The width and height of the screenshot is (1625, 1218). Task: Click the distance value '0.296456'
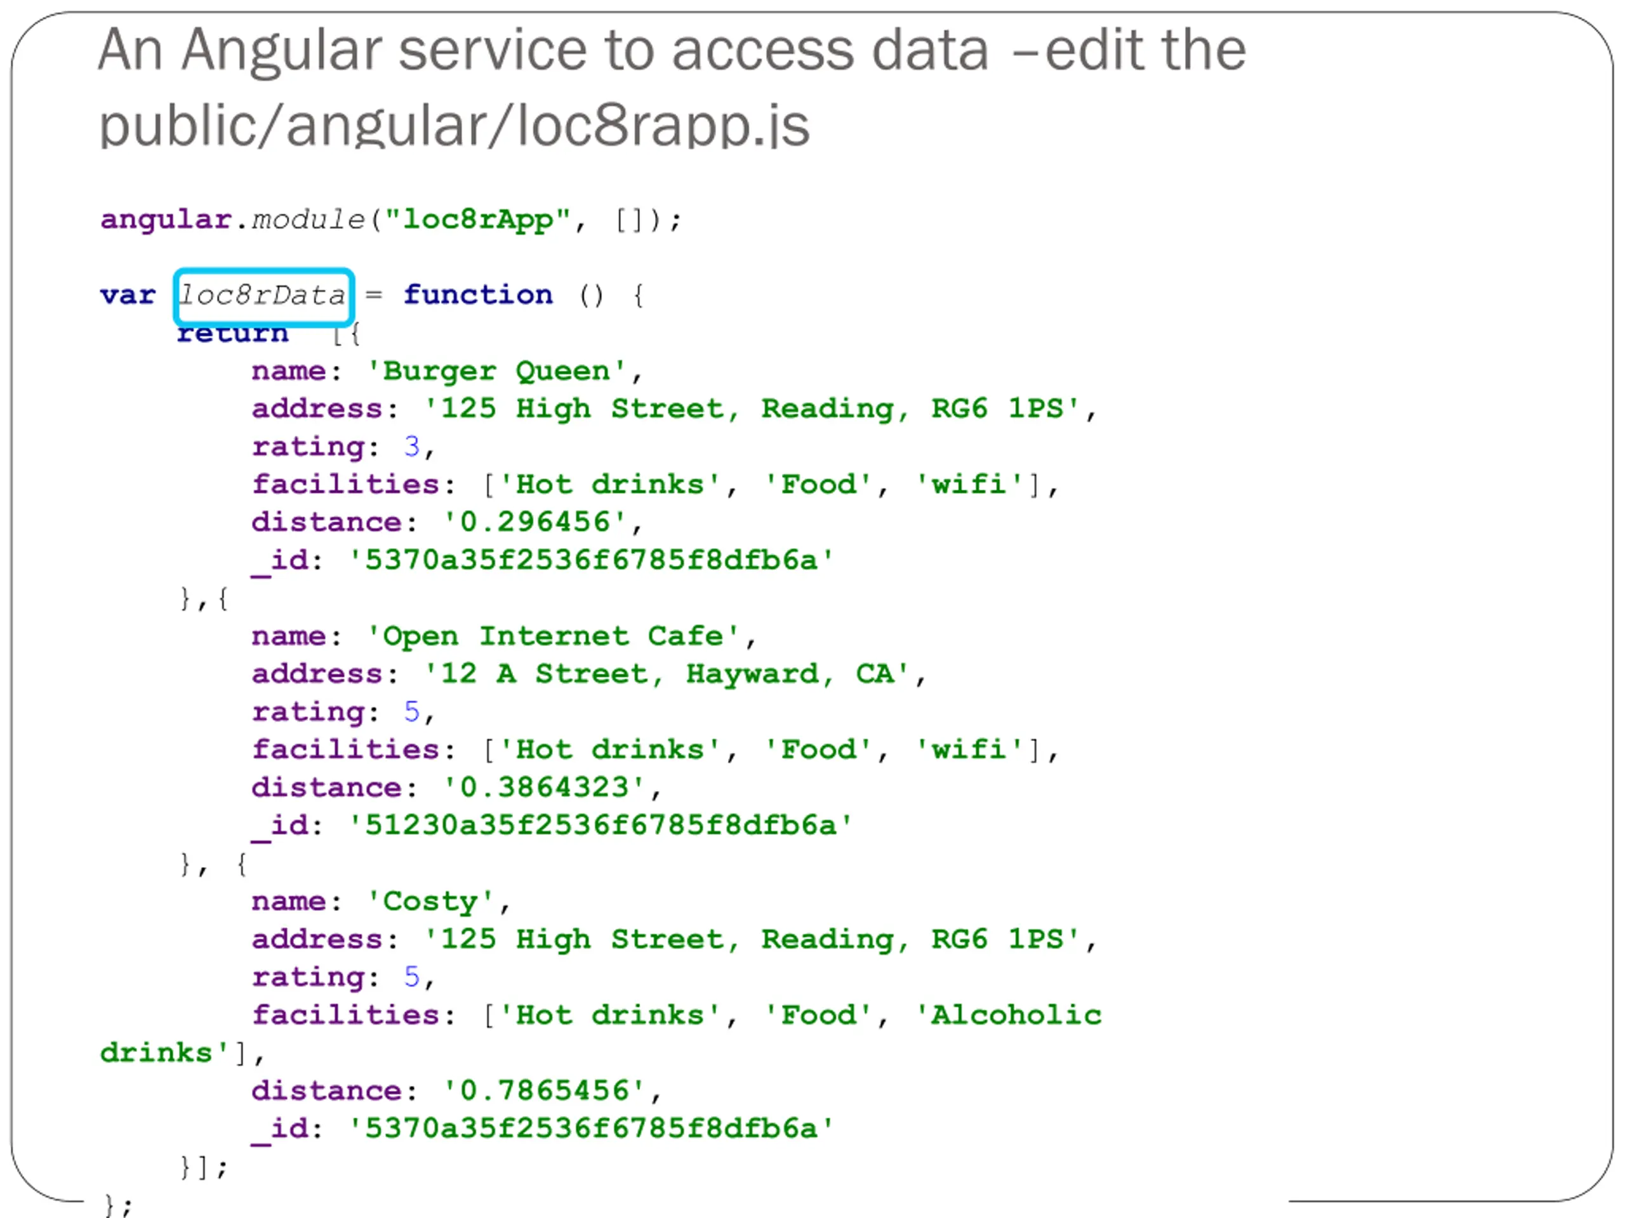coord(535,522)
